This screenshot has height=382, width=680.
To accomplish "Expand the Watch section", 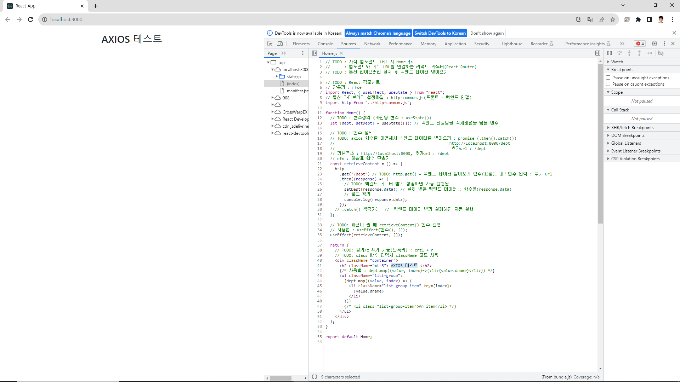I will (x=617, y=62).
